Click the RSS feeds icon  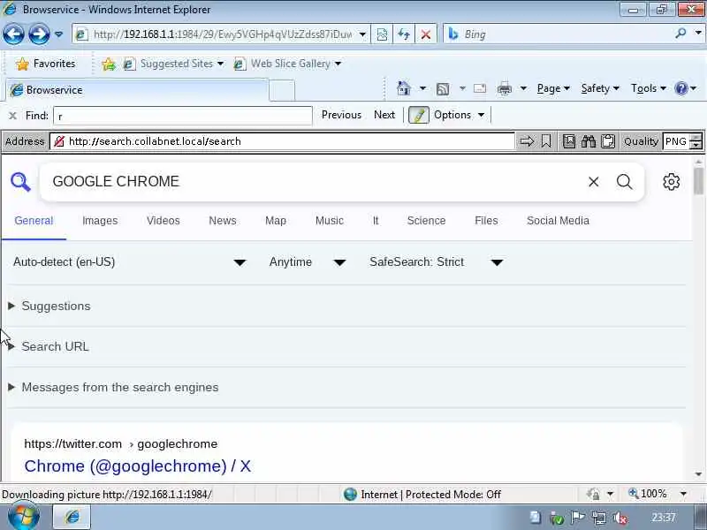pyautogui.click(x=443, y=89)
